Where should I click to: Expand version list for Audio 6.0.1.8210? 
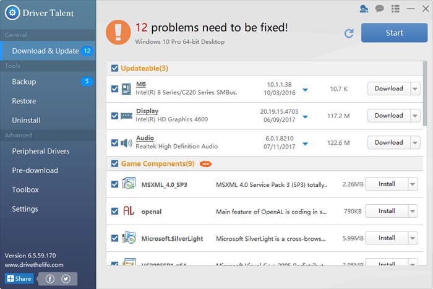(305, 144)
